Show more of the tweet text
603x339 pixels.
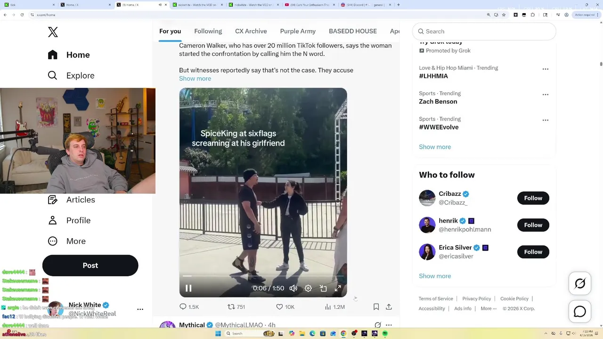pyautogui.click(x=195, y=79)
